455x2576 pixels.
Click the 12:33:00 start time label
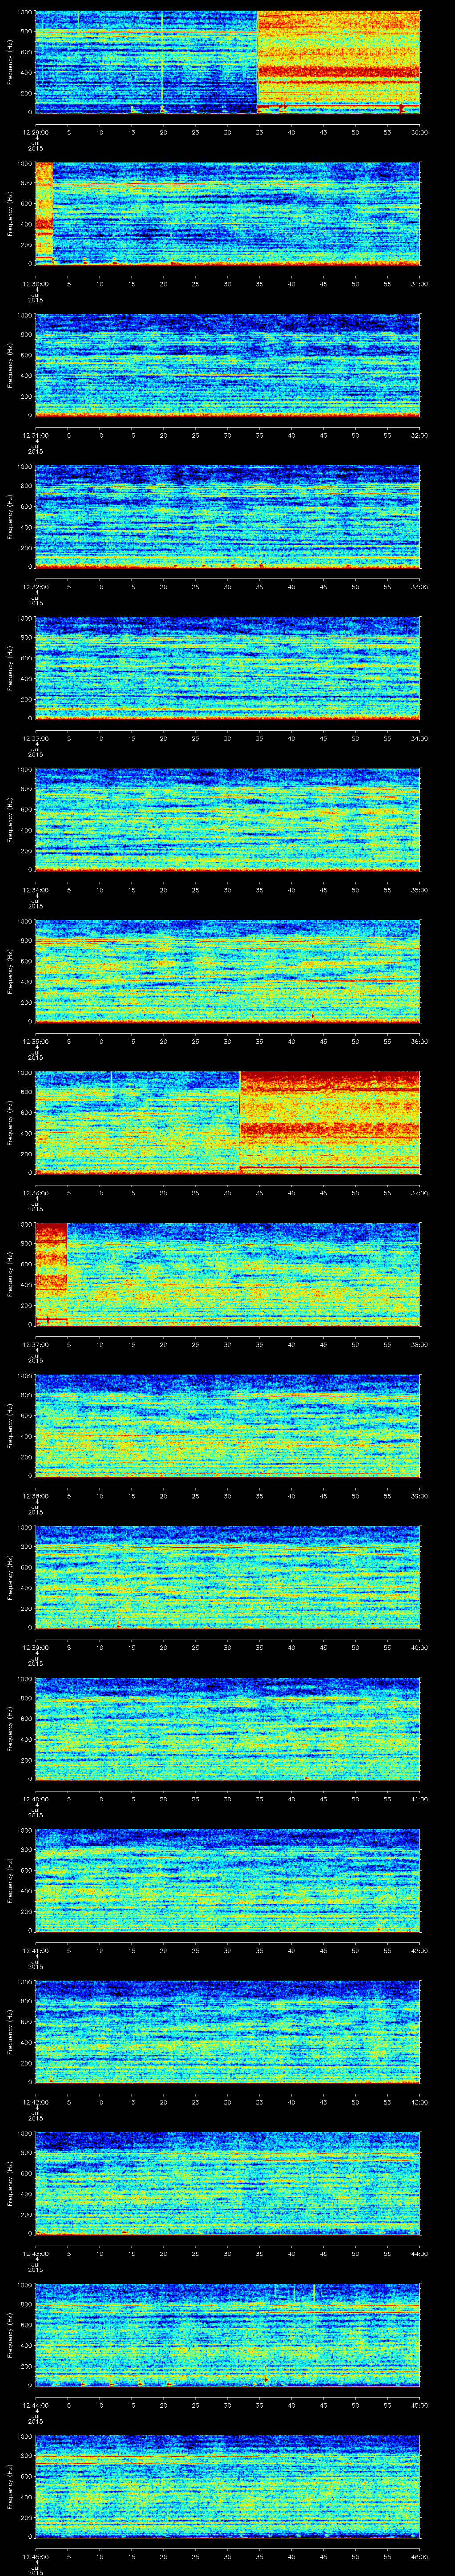36,738
